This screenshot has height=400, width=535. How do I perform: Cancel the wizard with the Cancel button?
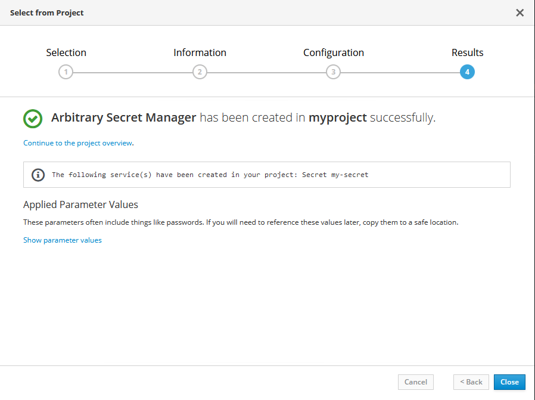click(415, 382)
